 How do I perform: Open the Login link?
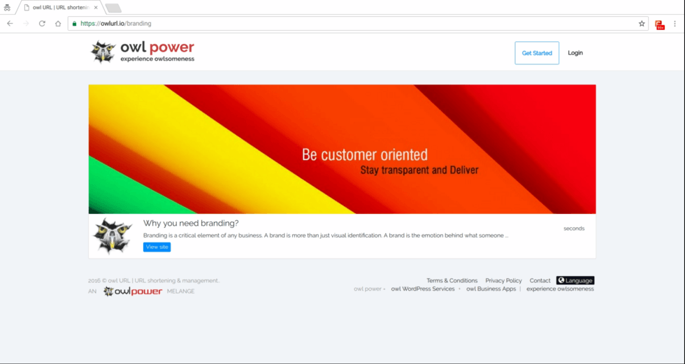tap(575, 53)
